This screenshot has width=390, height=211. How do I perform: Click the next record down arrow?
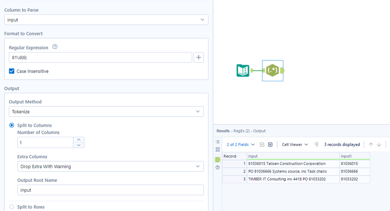pos(379,145)
